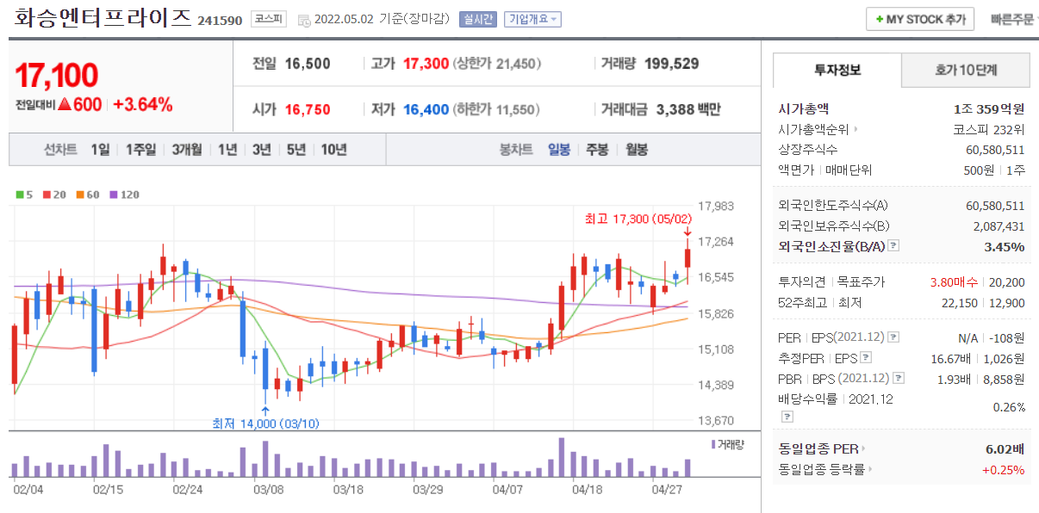The image size is (1039, 513).
Task: Select the 1주일 line chart period
Action: coord(140,150)
